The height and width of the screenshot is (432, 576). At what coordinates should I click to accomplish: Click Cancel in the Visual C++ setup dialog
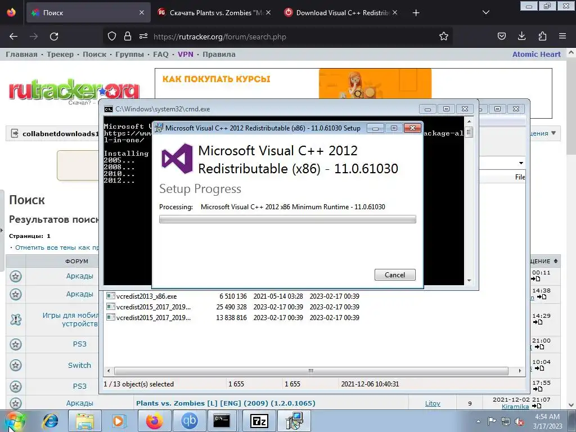pyautogui.click(x=395, y=274)
